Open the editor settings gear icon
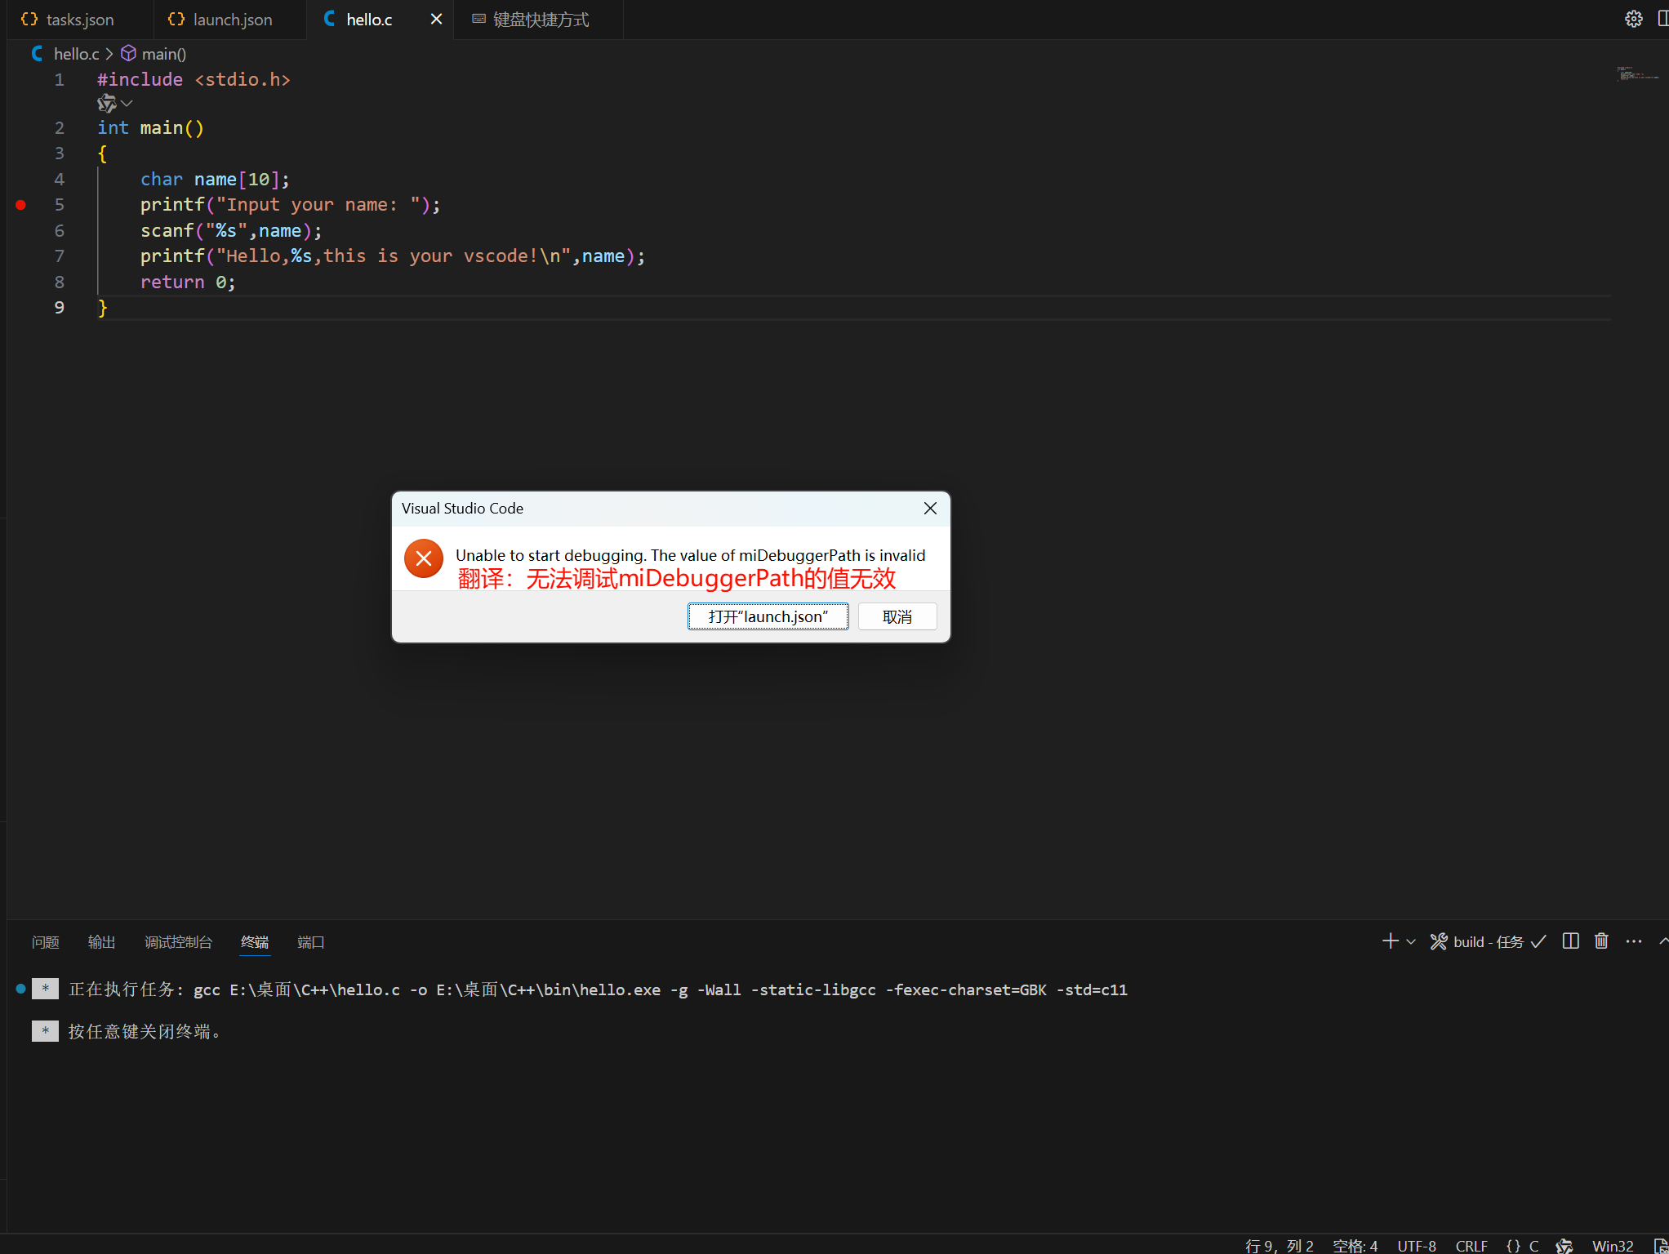1669x1254 pixels. point(1633,19)
